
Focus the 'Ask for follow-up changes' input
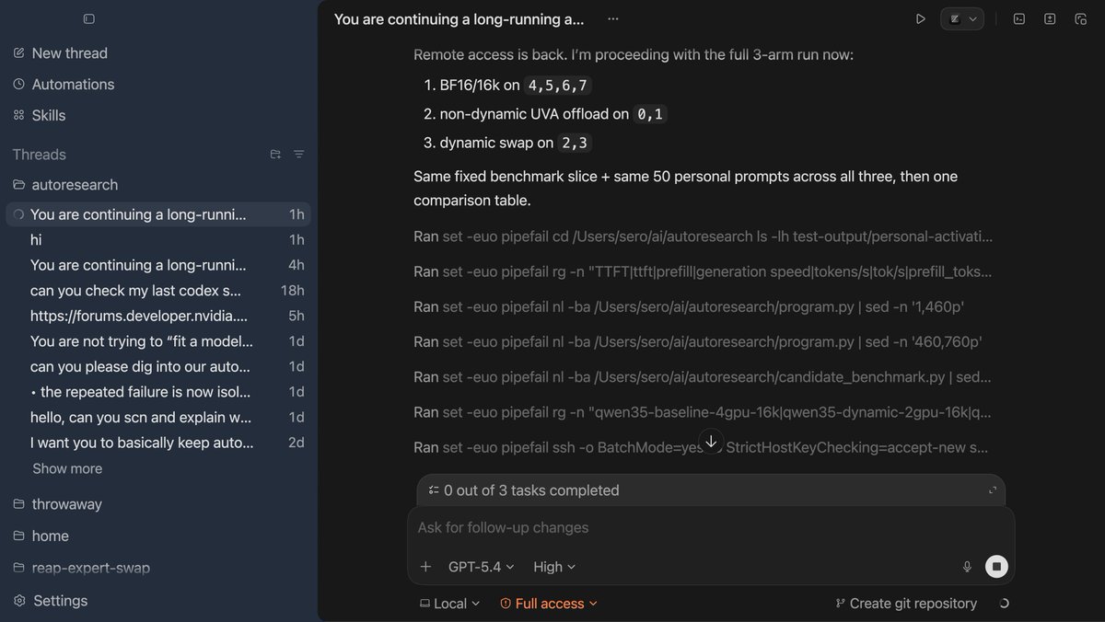(x=711, y=528)
